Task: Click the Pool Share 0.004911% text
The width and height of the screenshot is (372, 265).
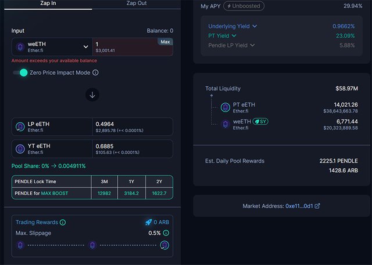Action: [48, 166]
